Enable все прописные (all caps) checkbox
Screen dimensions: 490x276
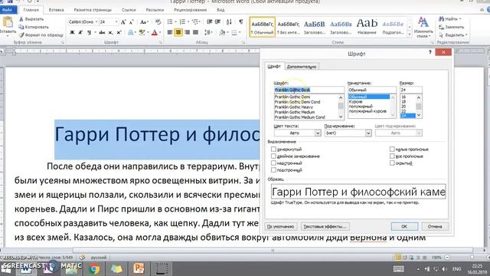pos(392,156)
